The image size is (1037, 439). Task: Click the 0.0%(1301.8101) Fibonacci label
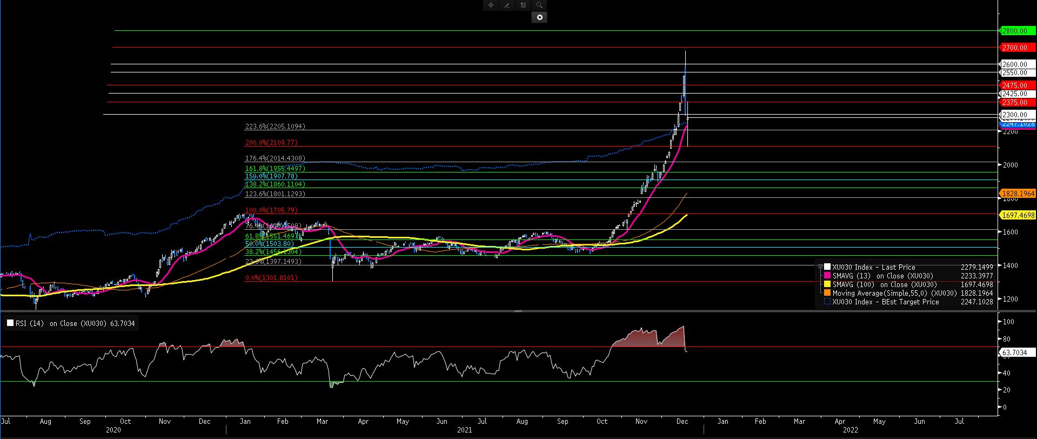(x=271, y=277)
